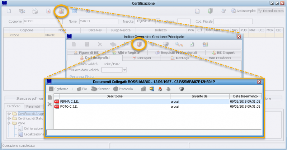Click the Cognome input field
Viewport: 287px width, 150px height.
(x=43, y=22)
